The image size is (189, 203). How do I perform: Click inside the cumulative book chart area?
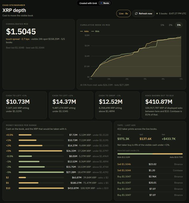tap(136, 56)
